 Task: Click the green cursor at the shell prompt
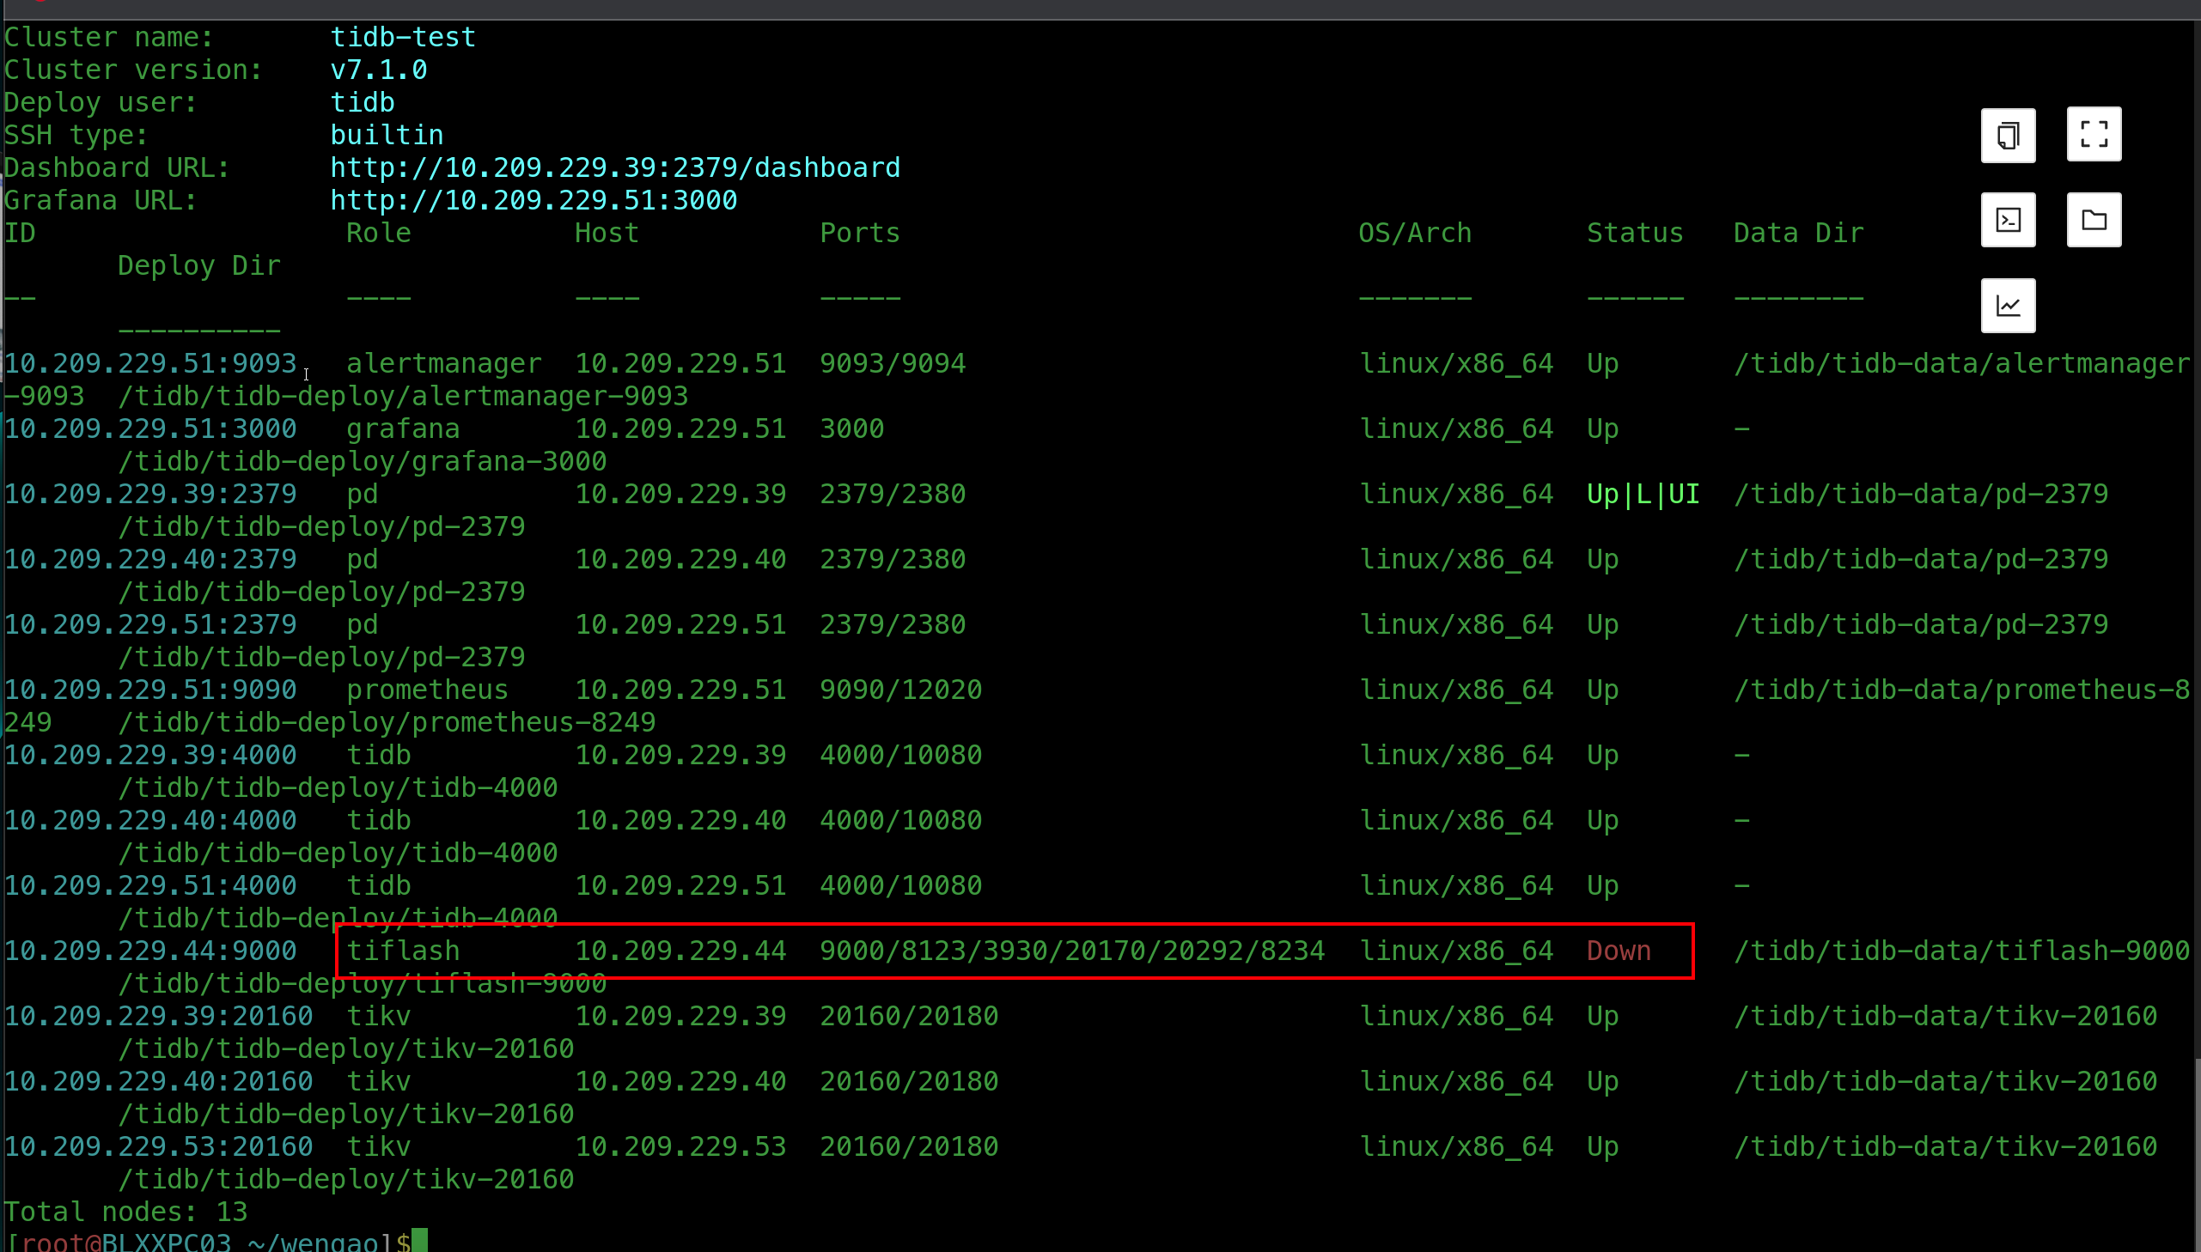(x=419, y=1241)
